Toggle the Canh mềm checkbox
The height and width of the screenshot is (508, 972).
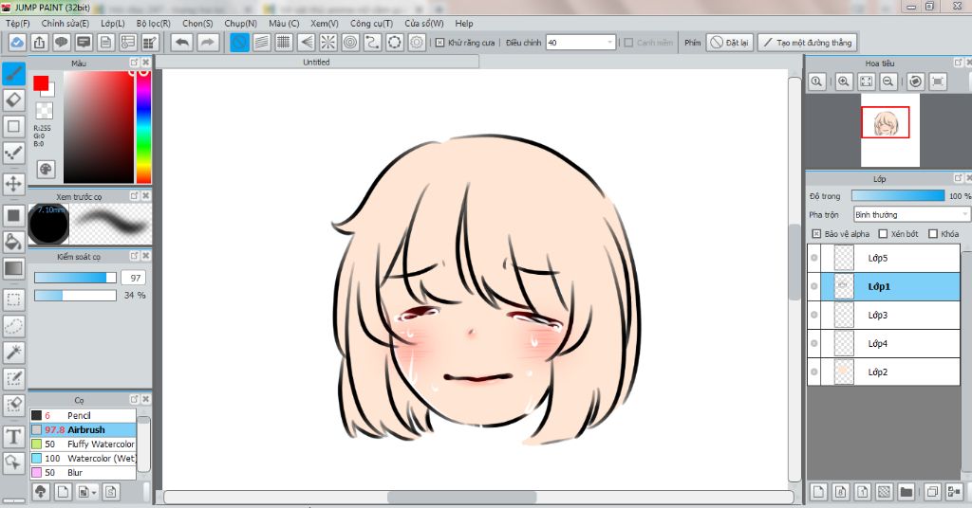click(628, 43)
